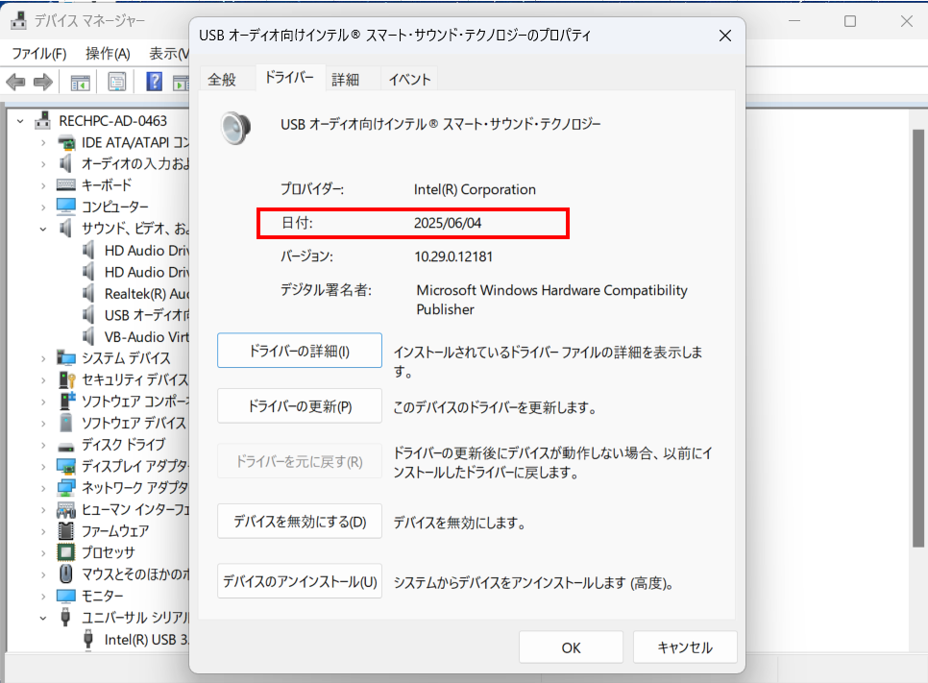Expand the キーボード category

pos(43,184)
